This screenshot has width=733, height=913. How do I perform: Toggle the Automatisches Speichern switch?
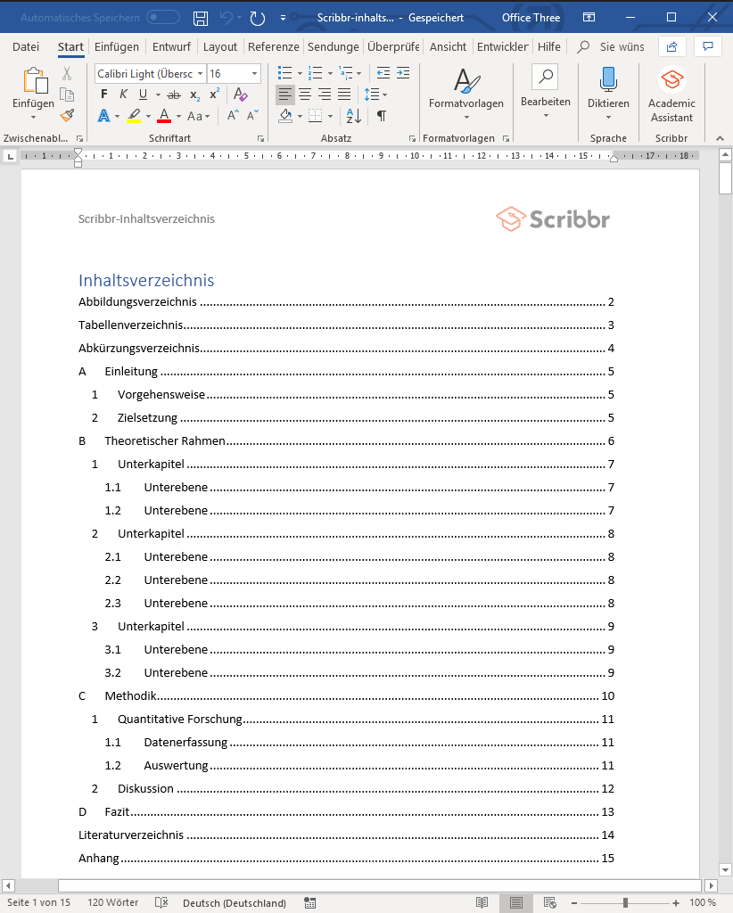(x=162, y=18)
